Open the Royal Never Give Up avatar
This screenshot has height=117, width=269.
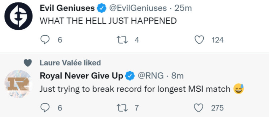[x=18, y=84]
